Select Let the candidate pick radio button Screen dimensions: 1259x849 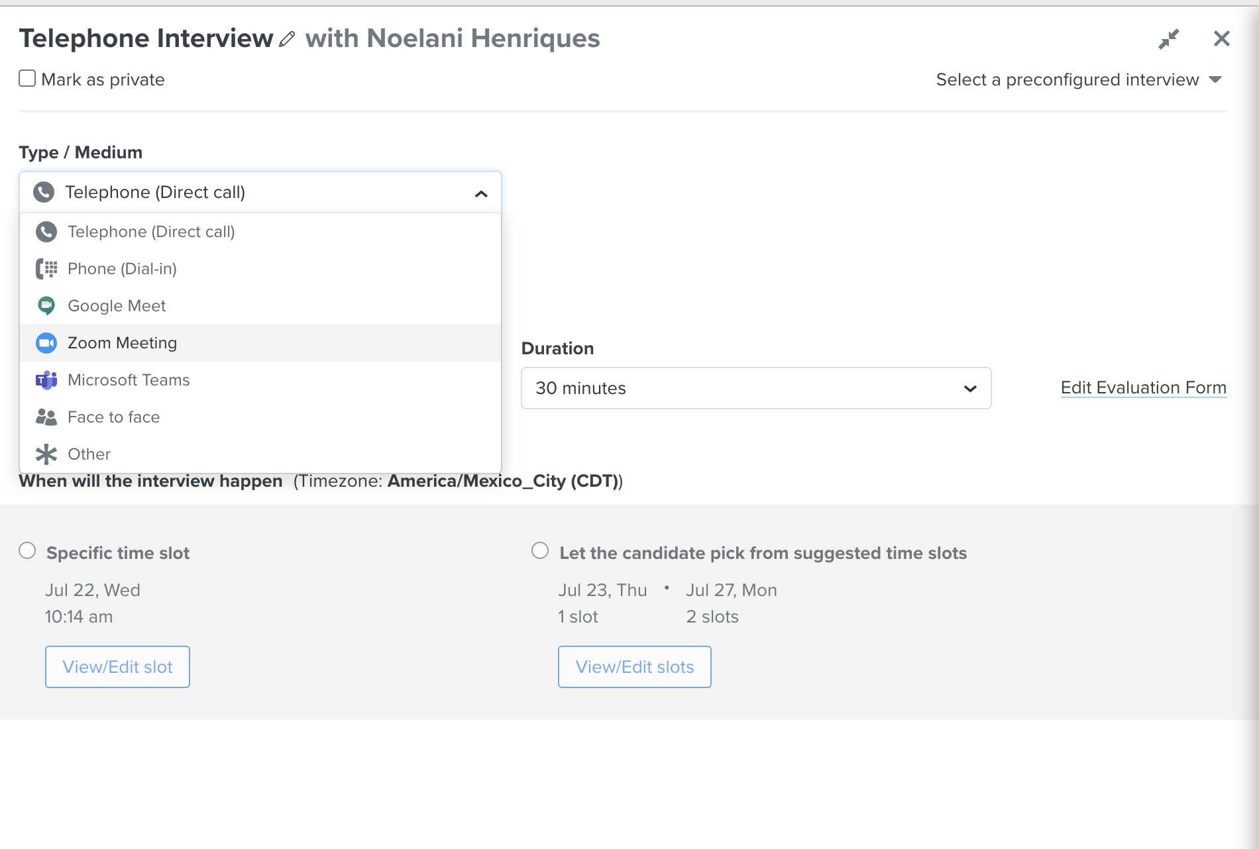point(540,550)
